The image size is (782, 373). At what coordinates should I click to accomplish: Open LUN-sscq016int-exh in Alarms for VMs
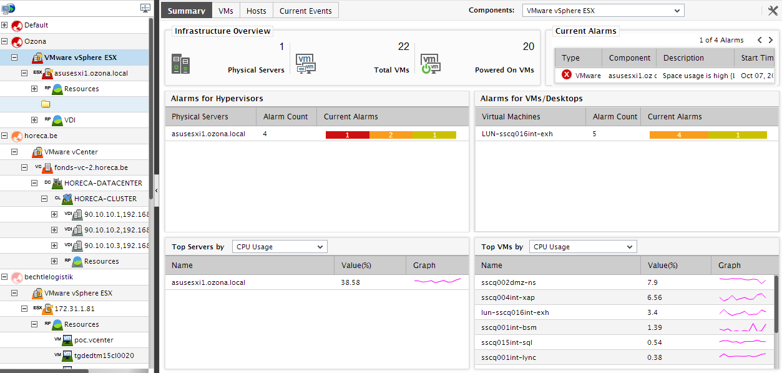pyautogui.click(x=517, y=134)
